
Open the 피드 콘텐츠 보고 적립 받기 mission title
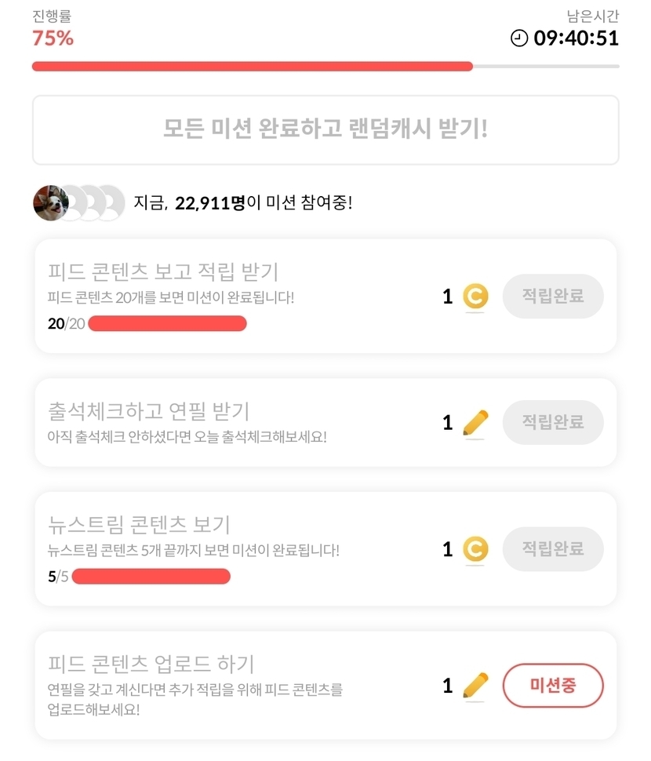point(163,271)
